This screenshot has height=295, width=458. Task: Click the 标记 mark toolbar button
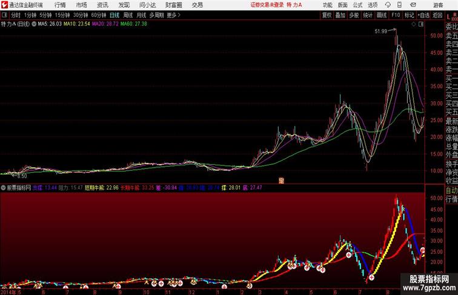click(x=409, y=15)
